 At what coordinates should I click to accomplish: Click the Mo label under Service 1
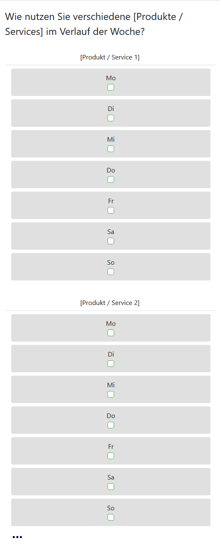[x=111, y=78]
